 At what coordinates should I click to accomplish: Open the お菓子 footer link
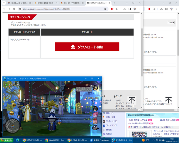tap(118, 101)
